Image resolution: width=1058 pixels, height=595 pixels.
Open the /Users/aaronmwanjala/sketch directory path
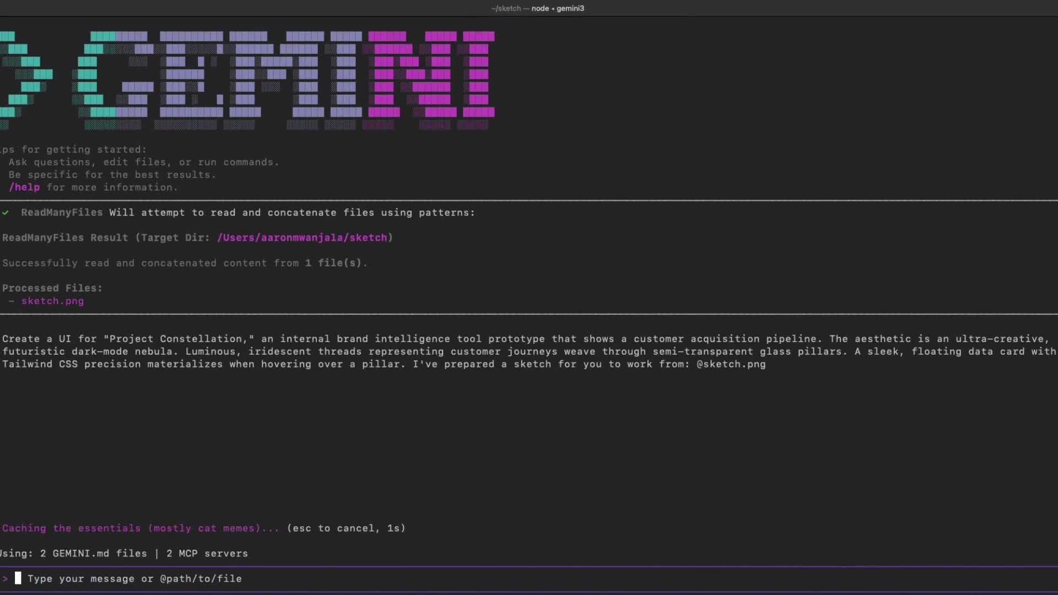pyautogui.click(x=302, y=237)
